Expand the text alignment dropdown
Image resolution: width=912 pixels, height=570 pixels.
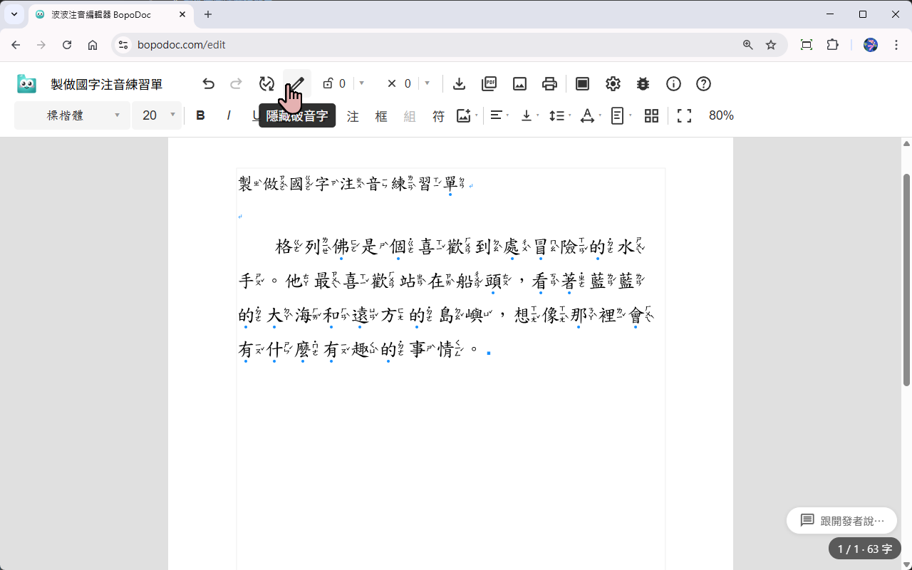pos(507,115)
